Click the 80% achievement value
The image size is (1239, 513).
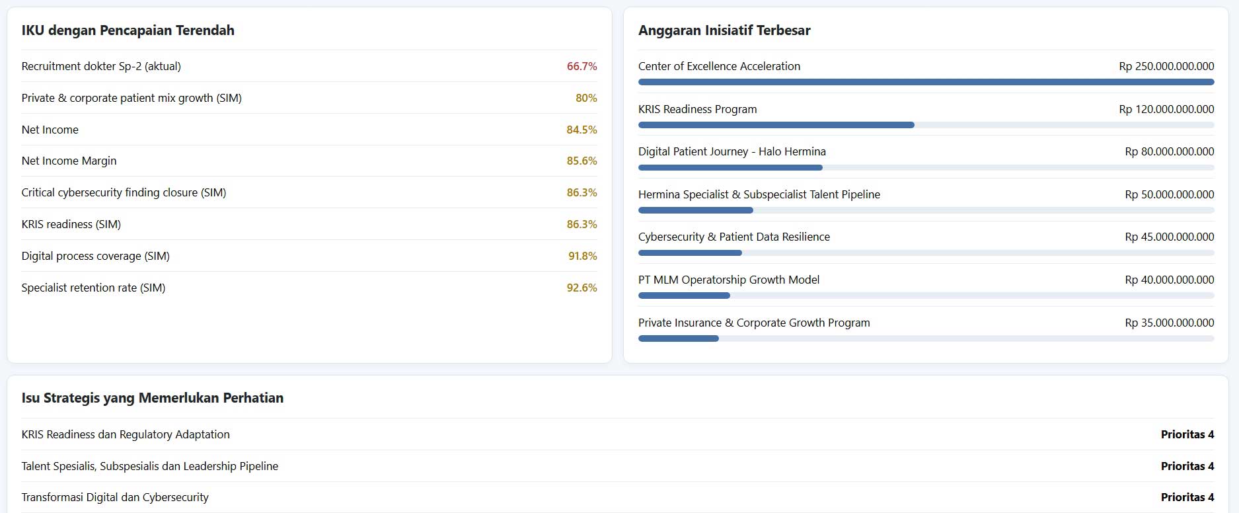(586, 98)
